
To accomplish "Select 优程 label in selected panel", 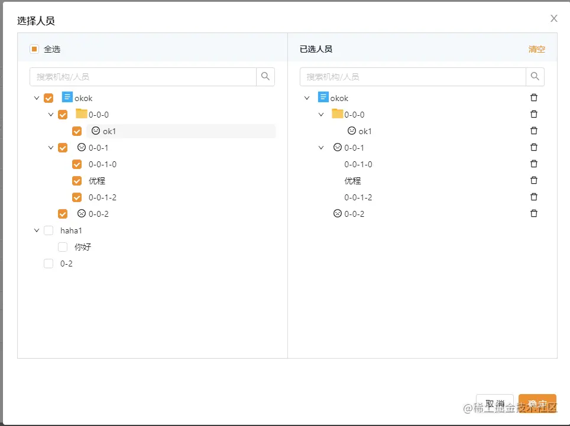I will [352, 181].
